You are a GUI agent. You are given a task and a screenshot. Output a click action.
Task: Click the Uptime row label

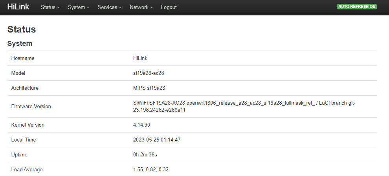coord(19,155)
